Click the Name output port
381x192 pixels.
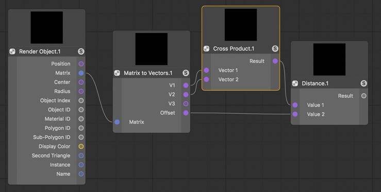81,174
